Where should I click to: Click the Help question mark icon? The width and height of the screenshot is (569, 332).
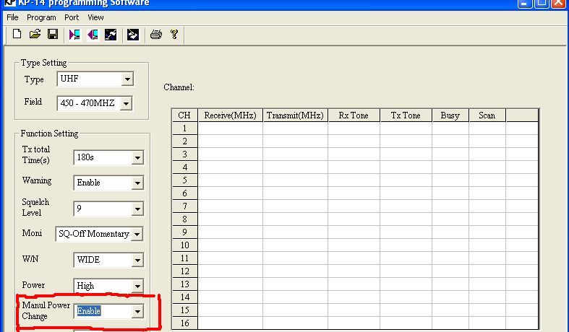[x=174, y=35]
